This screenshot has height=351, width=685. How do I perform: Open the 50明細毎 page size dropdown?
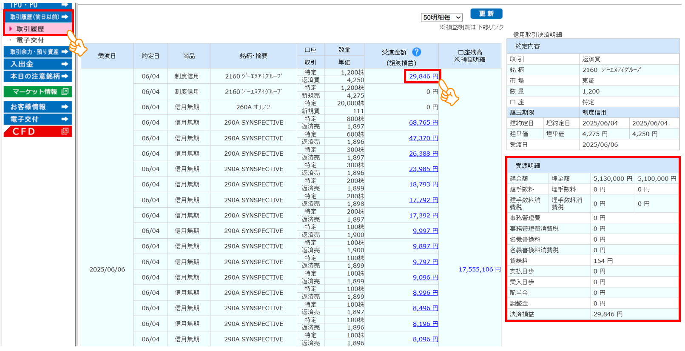point(441,17)
